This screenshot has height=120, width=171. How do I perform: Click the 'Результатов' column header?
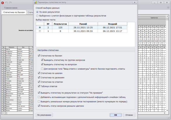(60, 24)
